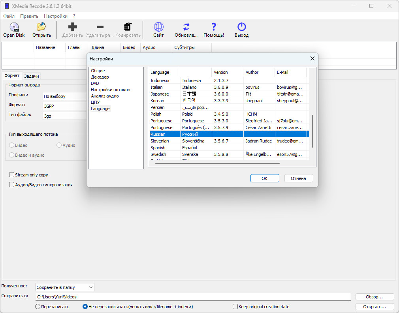Switch to the Задачи tab

[x=32, y=76]
